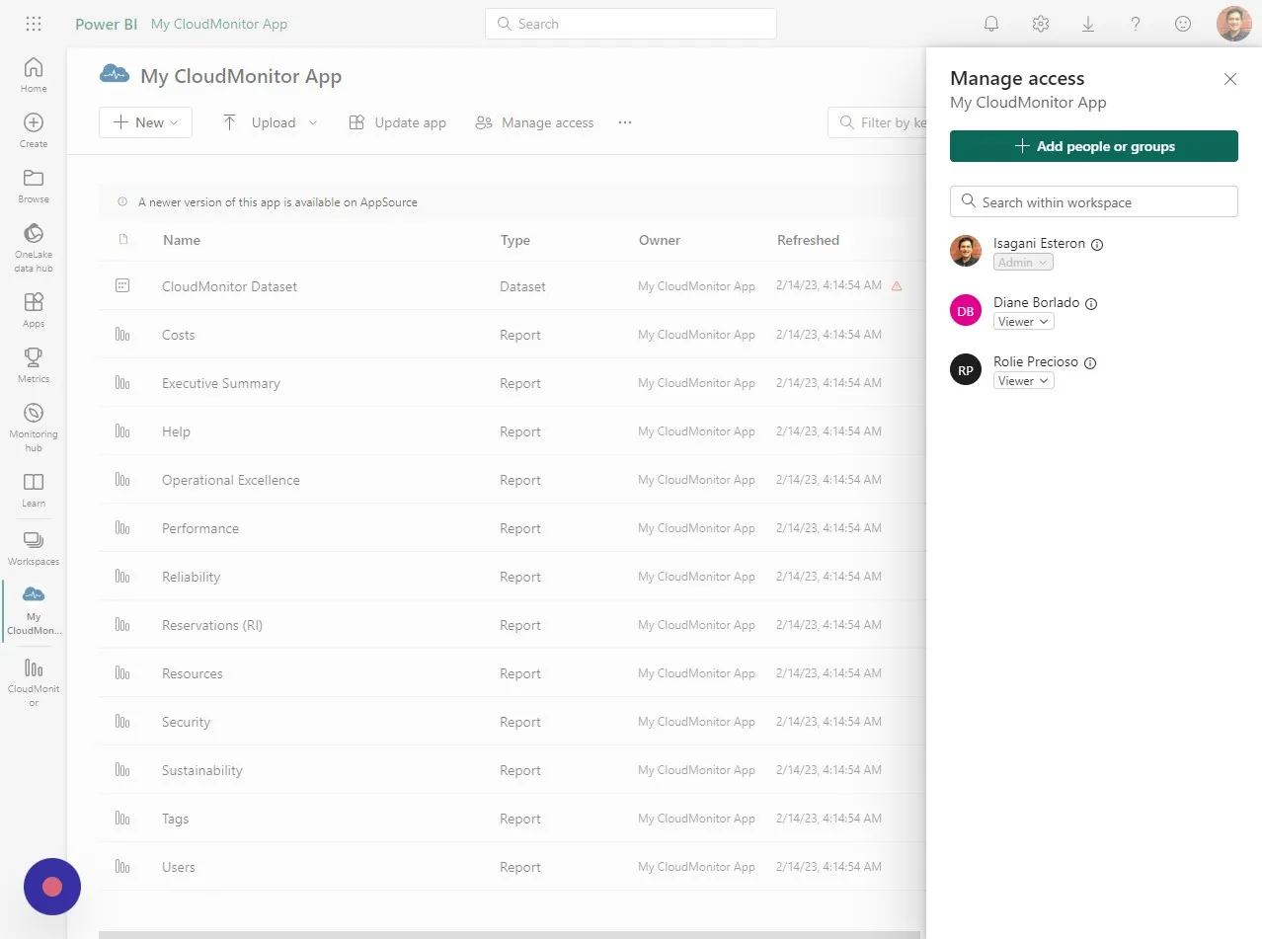Open the Help report

pyautogui.click(x=177, y=431)
